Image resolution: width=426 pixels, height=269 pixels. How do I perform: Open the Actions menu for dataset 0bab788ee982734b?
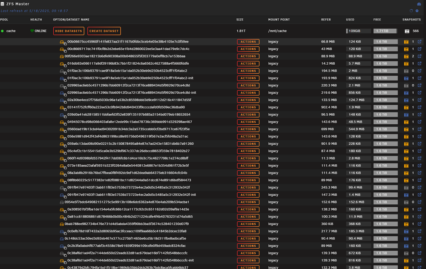click(x=248, y=224)
